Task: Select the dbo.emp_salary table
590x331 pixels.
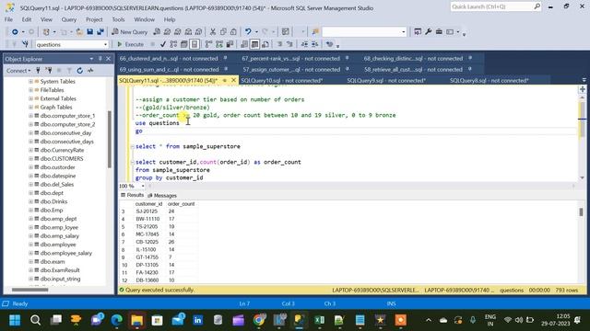Action: tap(59, 236)
